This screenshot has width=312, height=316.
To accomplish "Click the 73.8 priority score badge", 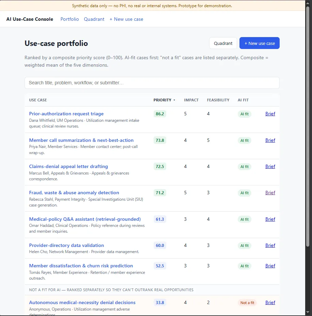I will tap(160, 140).
